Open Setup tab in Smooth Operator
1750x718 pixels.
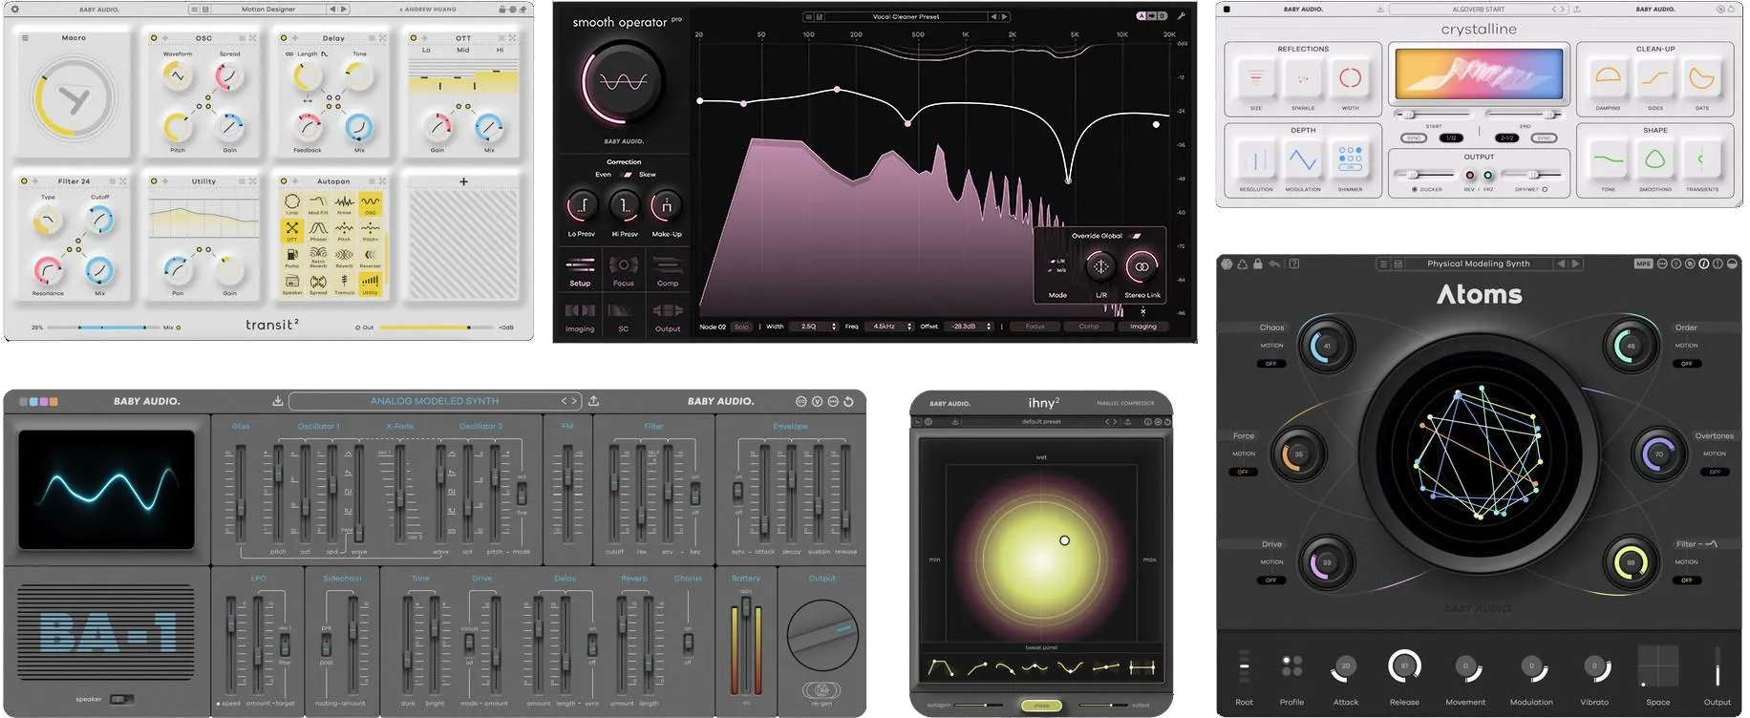[580, 271]
